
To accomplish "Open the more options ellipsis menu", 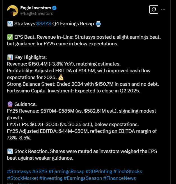I will click(x=163, y=9).
